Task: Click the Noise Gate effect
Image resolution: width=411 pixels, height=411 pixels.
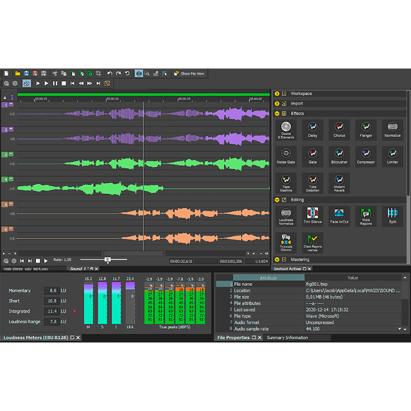Action: (x=286, y=155)
